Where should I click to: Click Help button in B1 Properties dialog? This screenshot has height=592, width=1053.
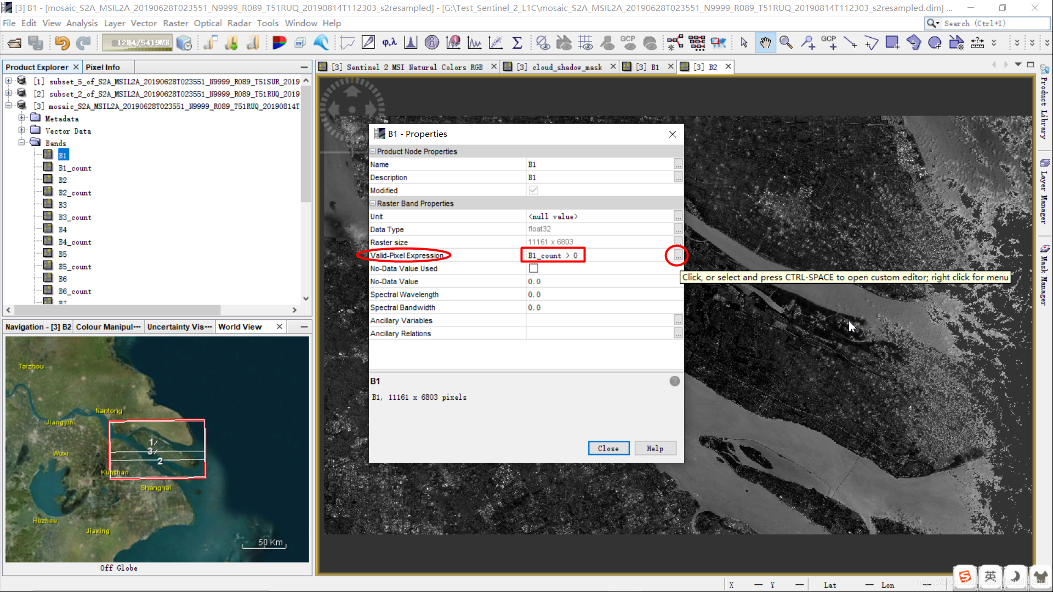click(654, 448)
